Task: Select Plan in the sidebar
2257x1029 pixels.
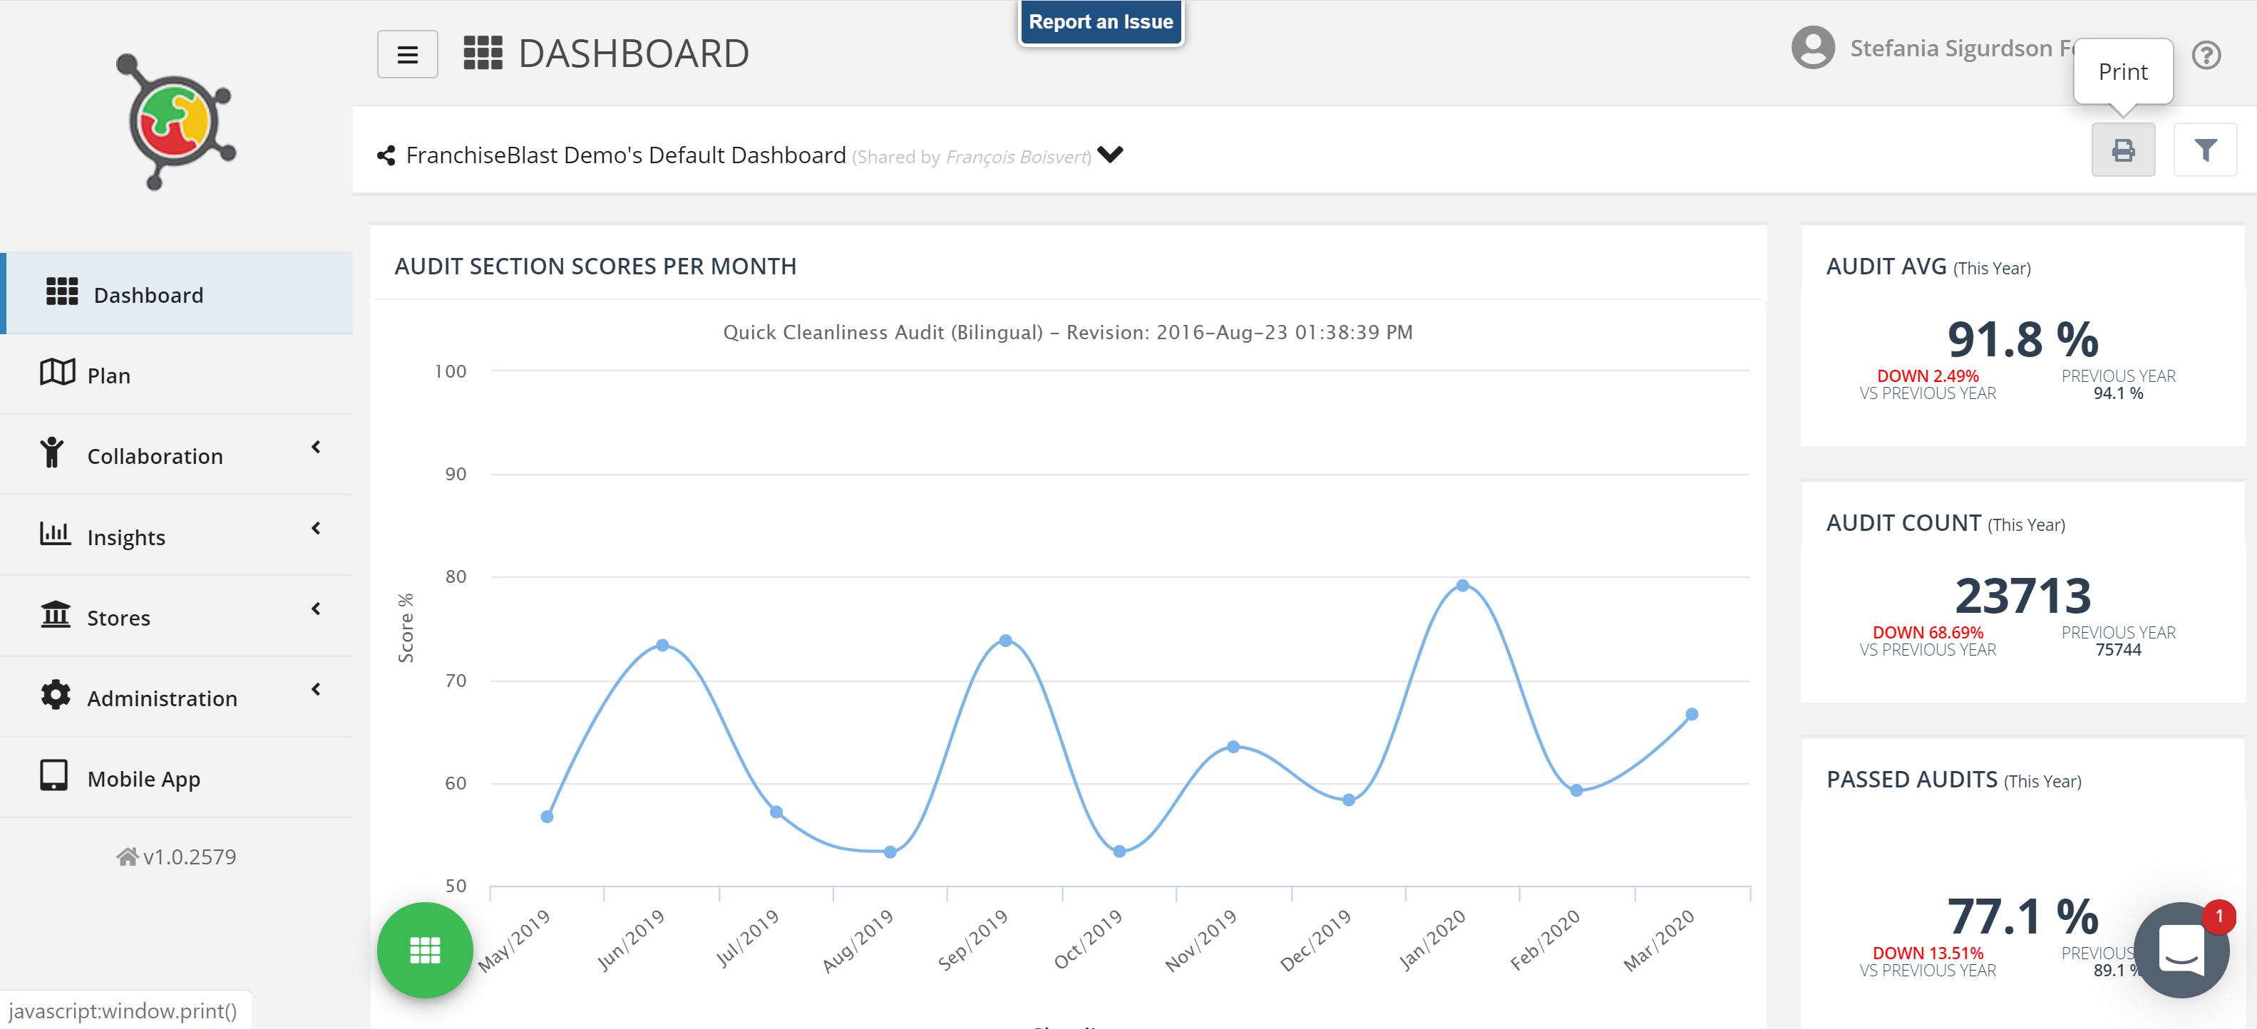Action: point(108,375)
